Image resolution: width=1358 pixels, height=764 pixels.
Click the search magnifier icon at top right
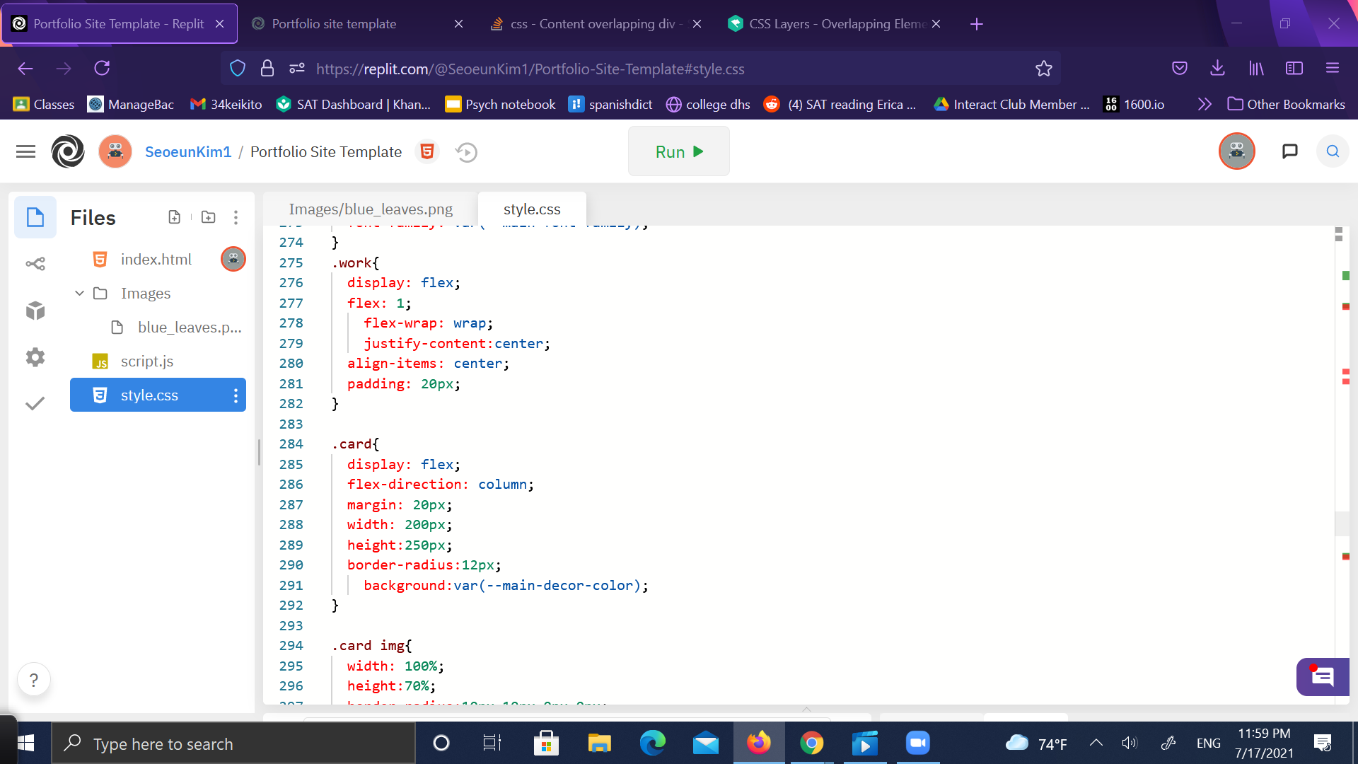(1332, 151)
